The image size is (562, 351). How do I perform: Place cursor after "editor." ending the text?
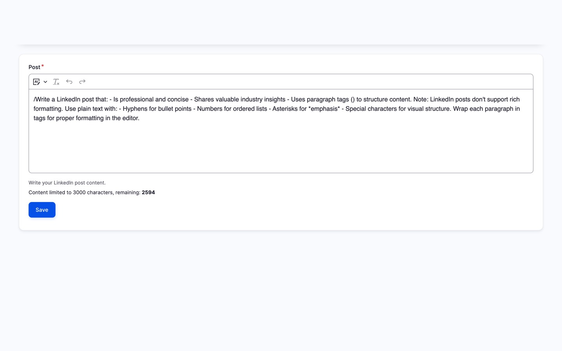click(139, 118)
